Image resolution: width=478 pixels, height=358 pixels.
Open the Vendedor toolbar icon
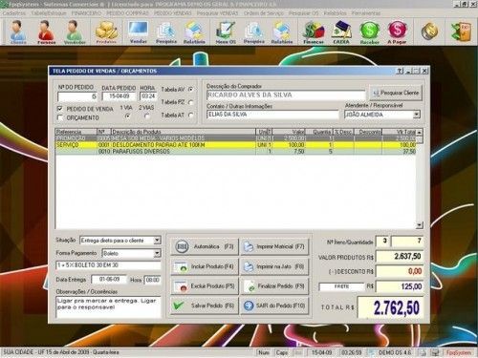75,32
